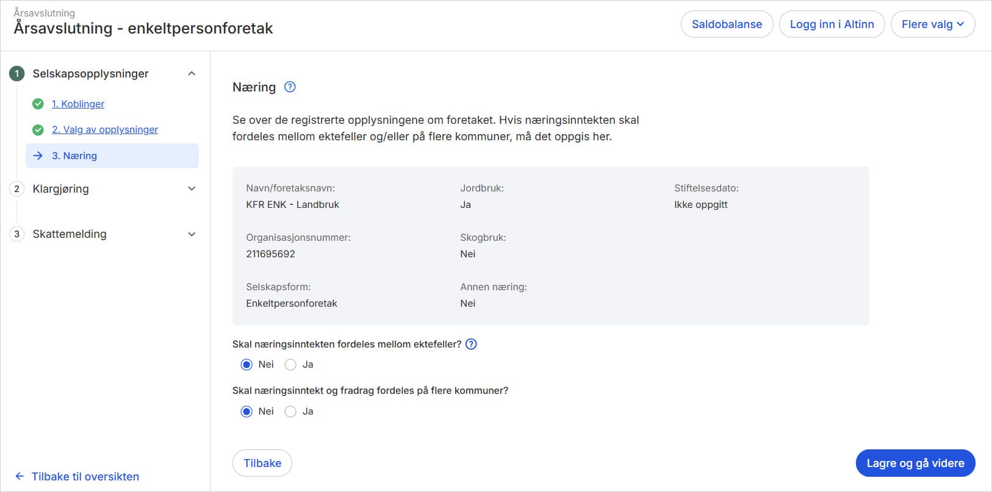Select Ja for fordeling mellom ektefeller

coord(290,364)
